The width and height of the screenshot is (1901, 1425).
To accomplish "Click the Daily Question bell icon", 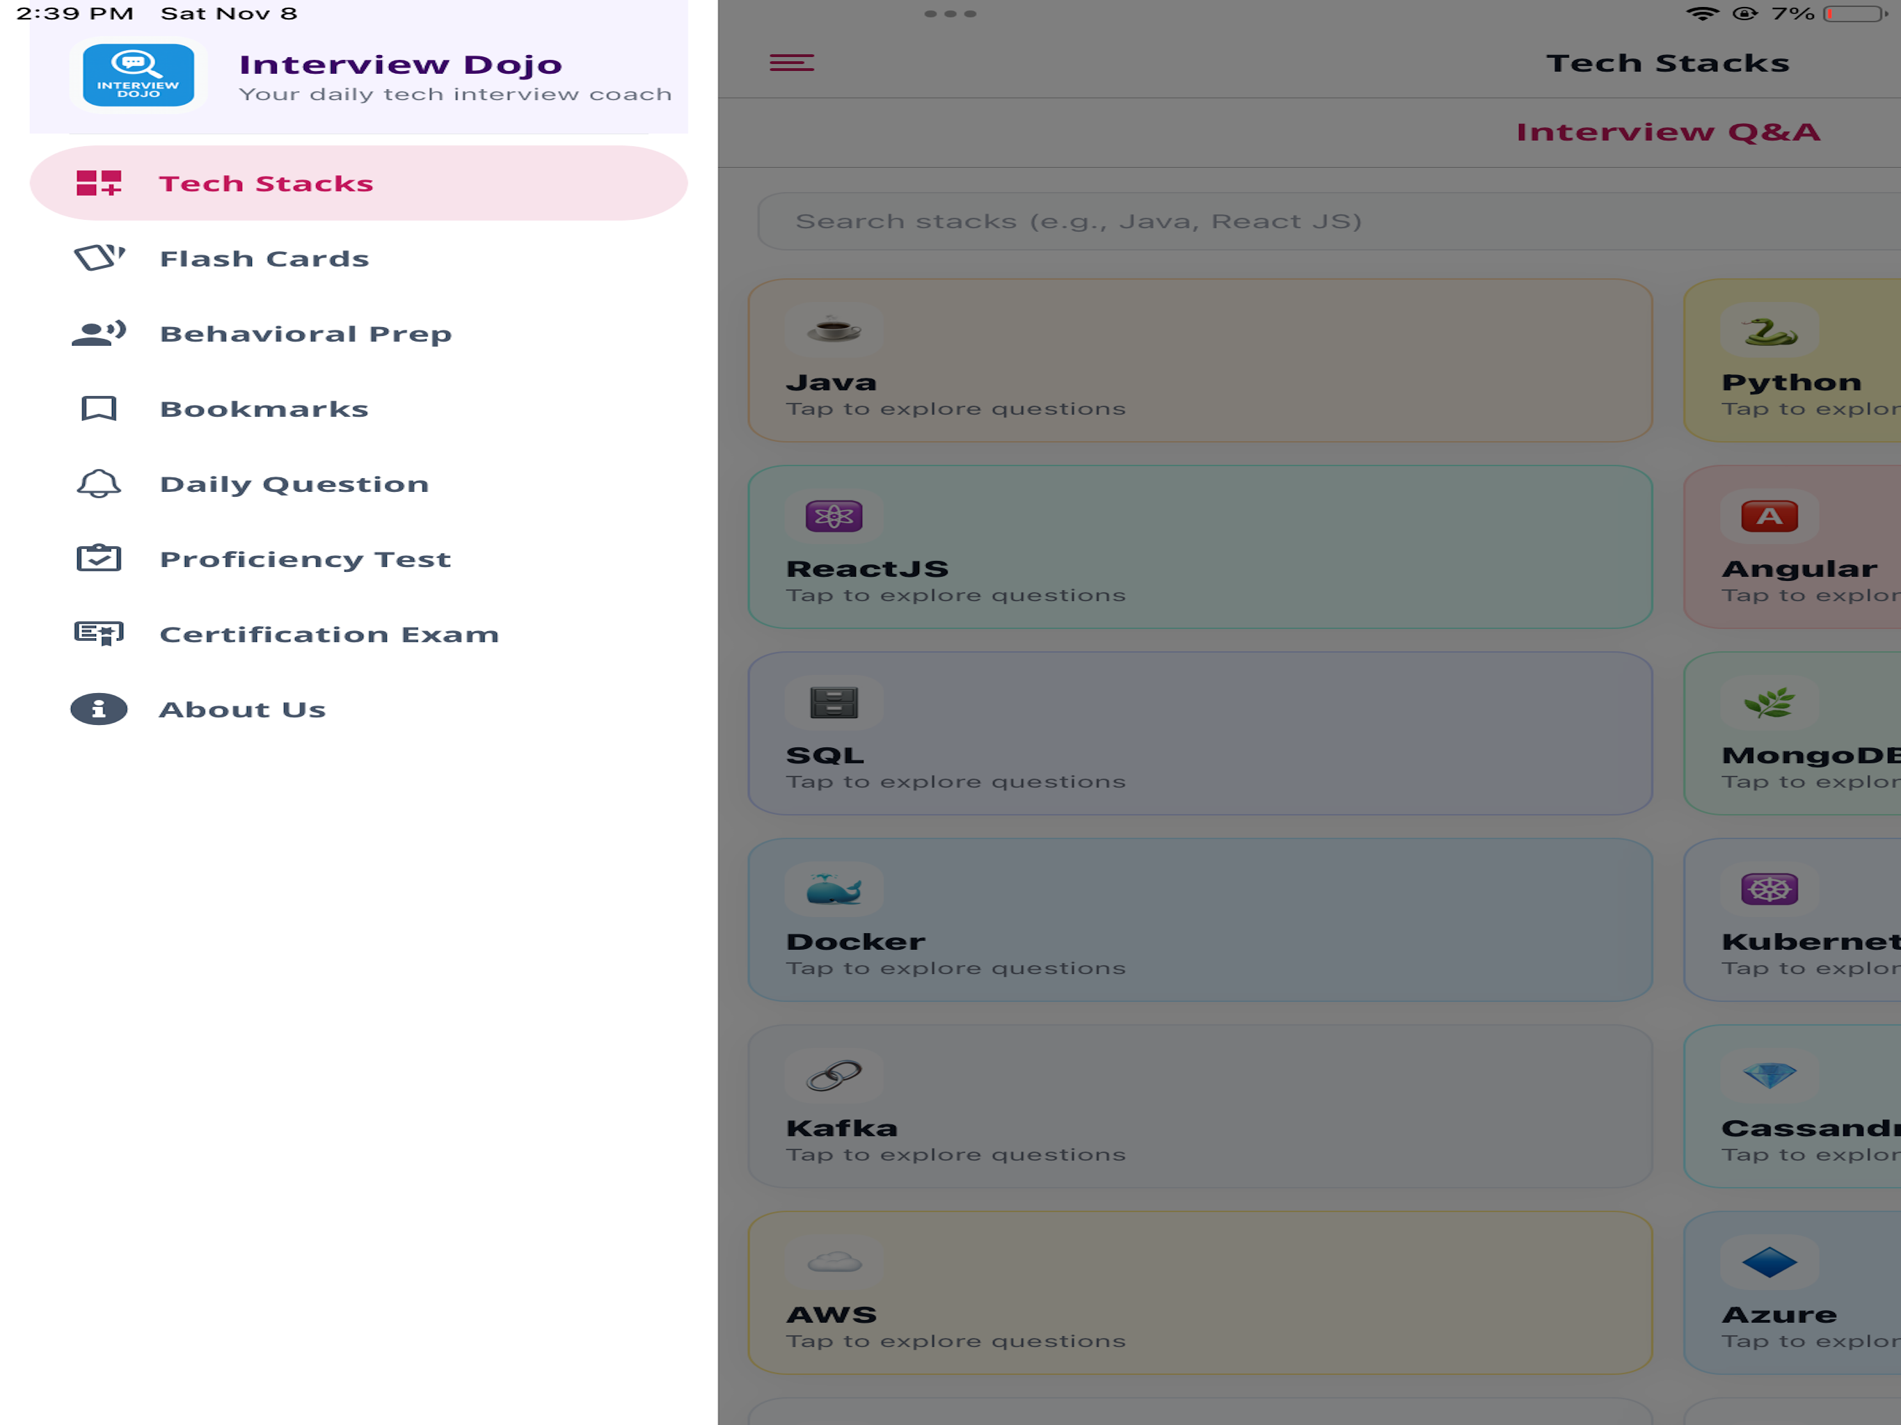I will [99, 484].
